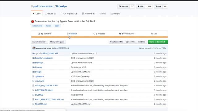Click 'Initial commit' message for LICENSE
Viewport: 198px width, 111px height.
(x=77, y=95)
